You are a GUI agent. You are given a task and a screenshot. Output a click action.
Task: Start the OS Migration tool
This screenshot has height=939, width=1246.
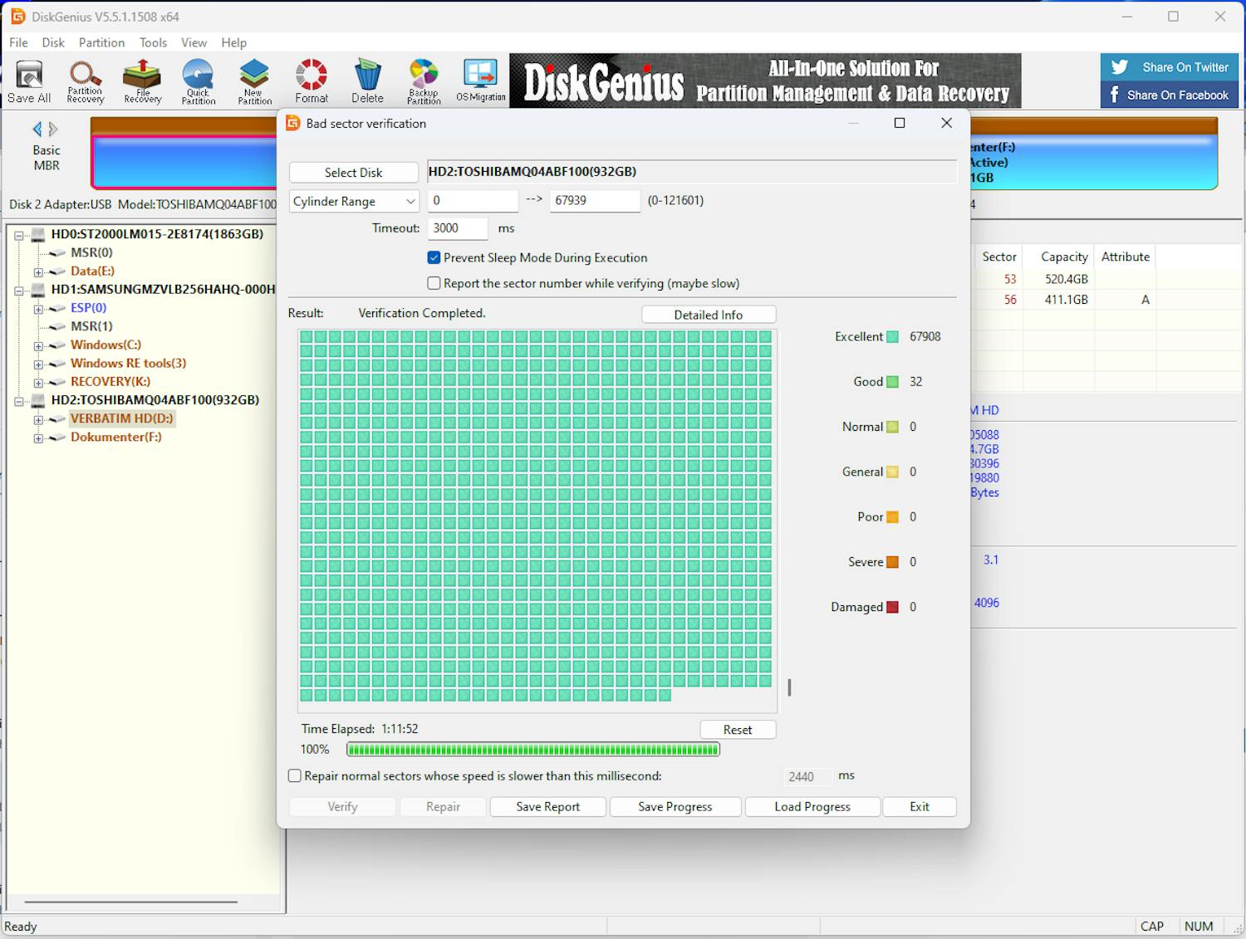pos(480,81)
